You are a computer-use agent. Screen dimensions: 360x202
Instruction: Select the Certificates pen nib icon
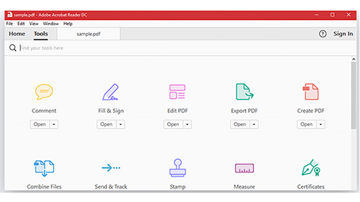coord(311,168)
